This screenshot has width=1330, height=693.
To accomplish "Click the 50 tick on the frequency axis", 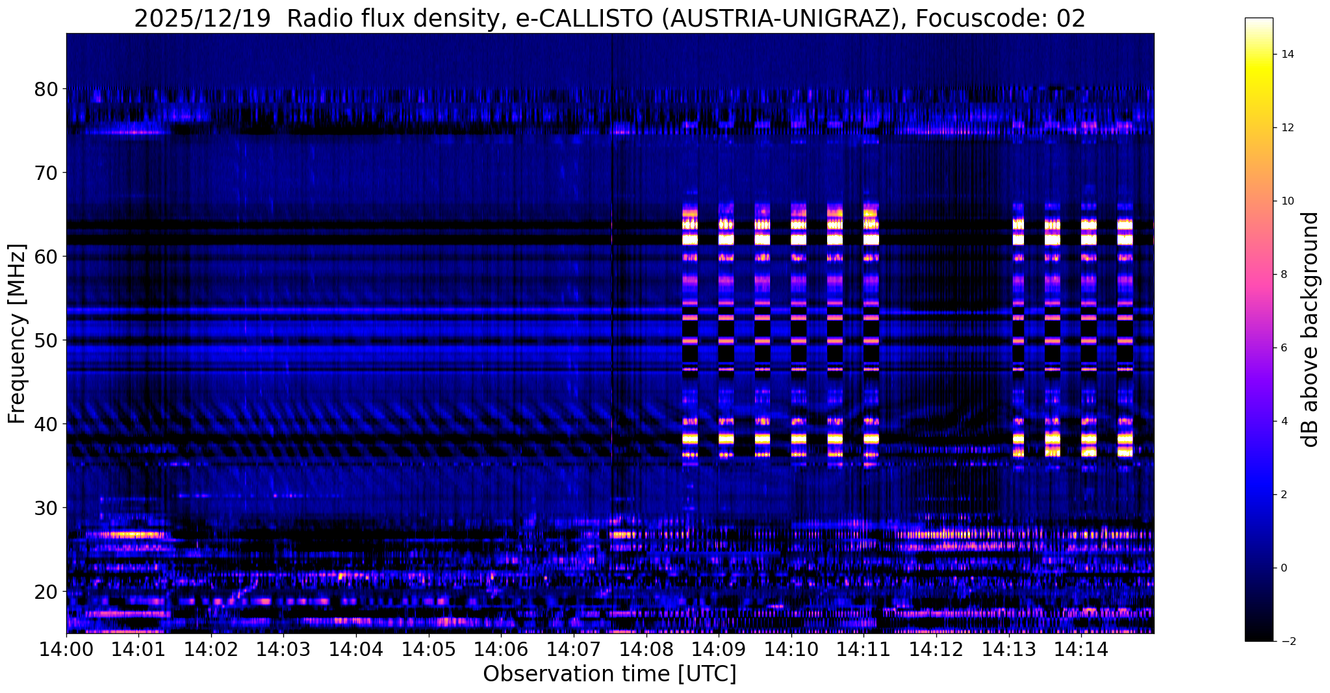I will click(x=46, y=340).
